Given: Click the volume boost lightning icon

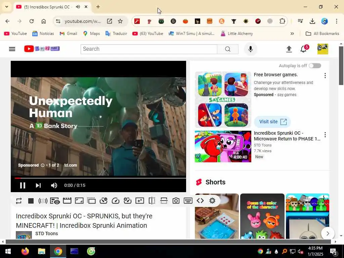Looking at the screenshot, I should click(x=43, y=201).
